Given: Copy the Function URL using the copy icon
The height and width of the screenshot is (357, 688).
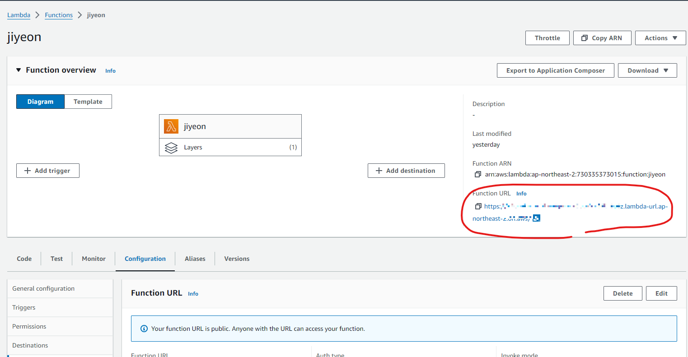Looking at the screenshot, I should (478, 206).
